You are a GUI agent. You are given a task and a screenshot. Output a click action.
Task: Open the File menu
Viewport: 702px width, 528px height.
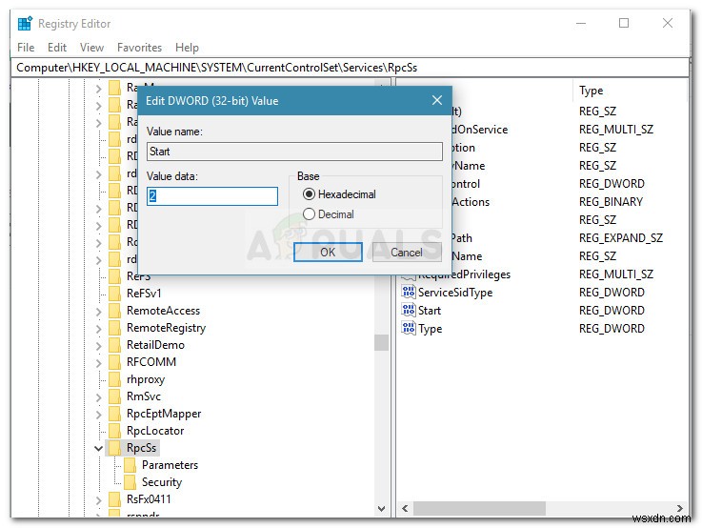point(26,47)
